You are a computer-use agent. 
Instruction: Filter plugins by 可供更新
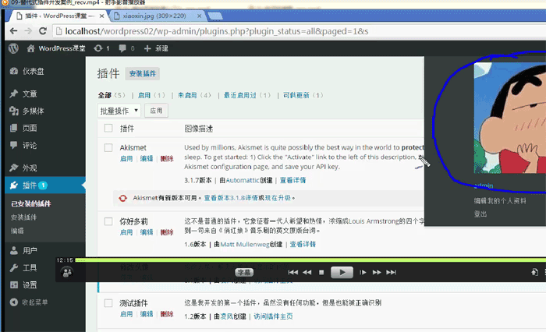[296, 95]
